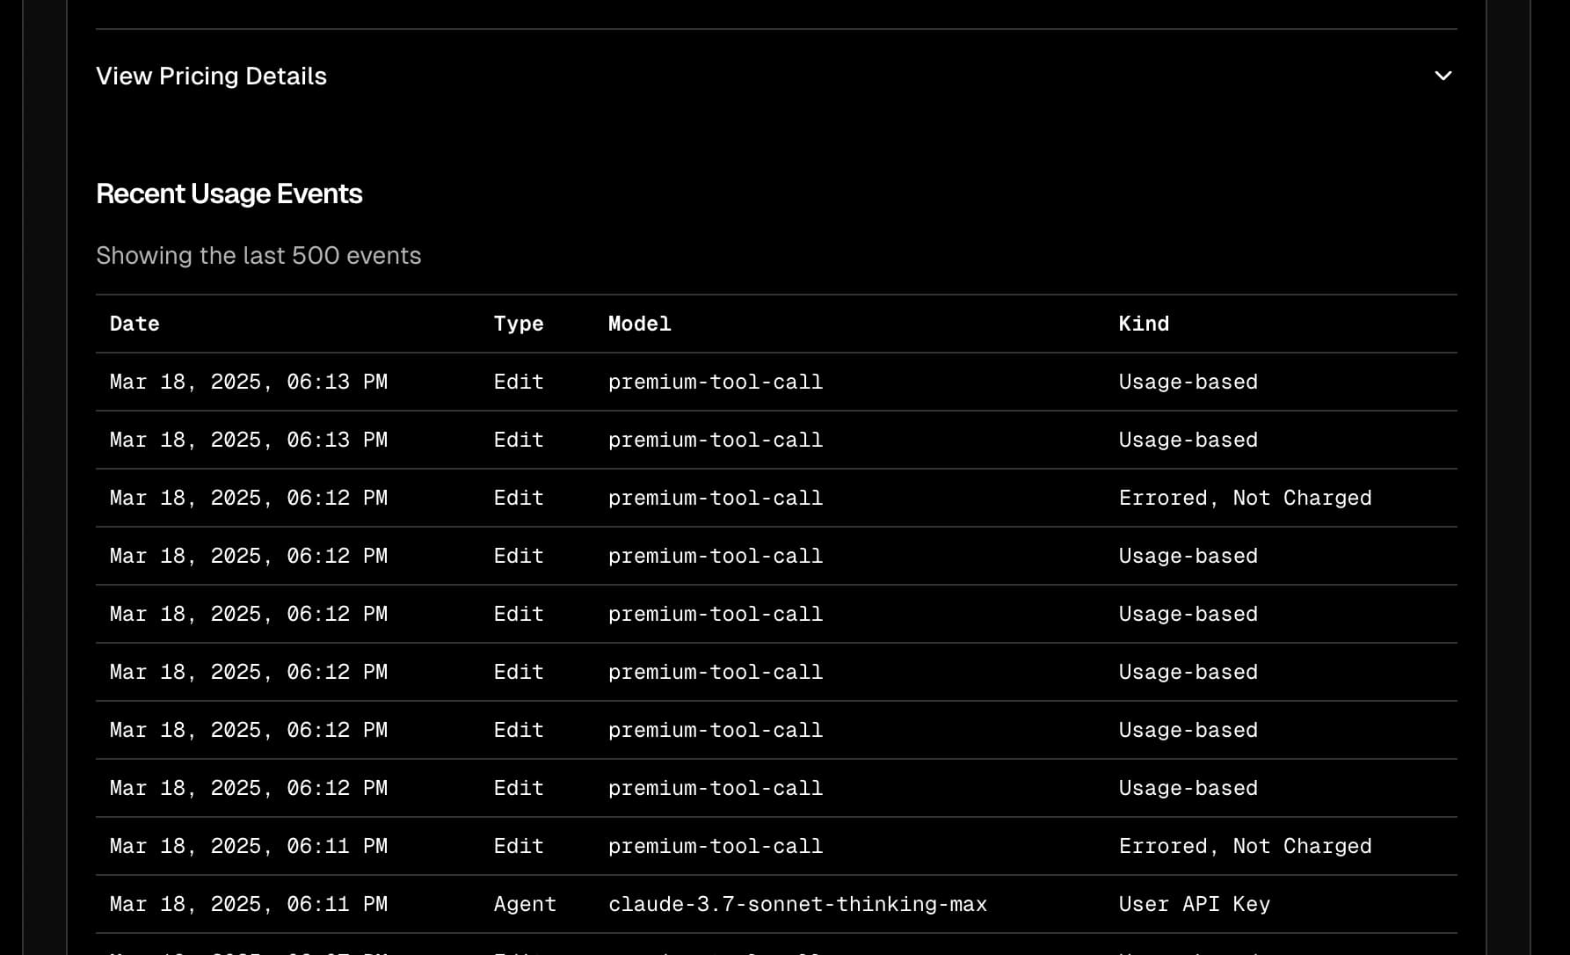This screenshot has height=955, width=1570.
Task: Click the Edit type in the 06:12 PM errored row
Action: pos(519,498)
